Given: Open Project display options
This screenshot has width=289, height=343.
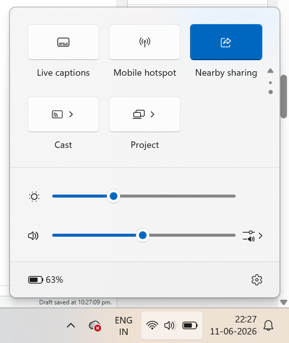Looking at the screenshot, I should [145, 114].
